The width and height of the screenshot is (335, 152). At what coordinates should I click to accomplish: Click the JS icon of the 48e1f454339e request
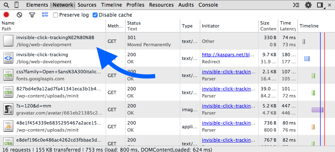click(x=8, y=127)
